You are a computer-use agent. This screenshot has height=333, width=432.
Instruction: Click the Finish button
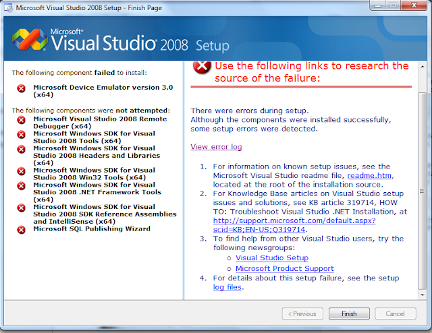coord(349,313)
